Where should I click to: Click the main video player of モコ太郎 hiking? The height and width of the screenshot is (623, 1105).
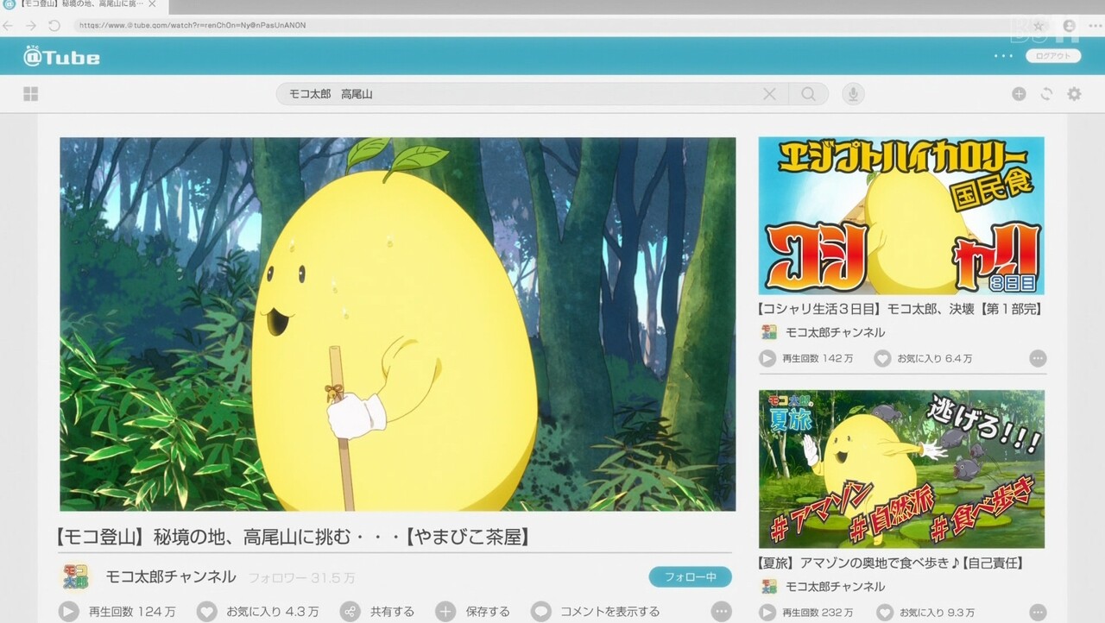coord(398,324)
